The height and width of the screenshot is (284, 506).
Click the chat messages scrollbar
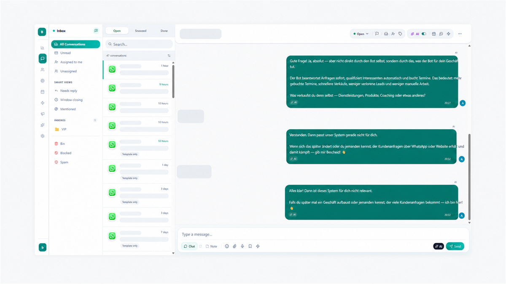[469, 177]
